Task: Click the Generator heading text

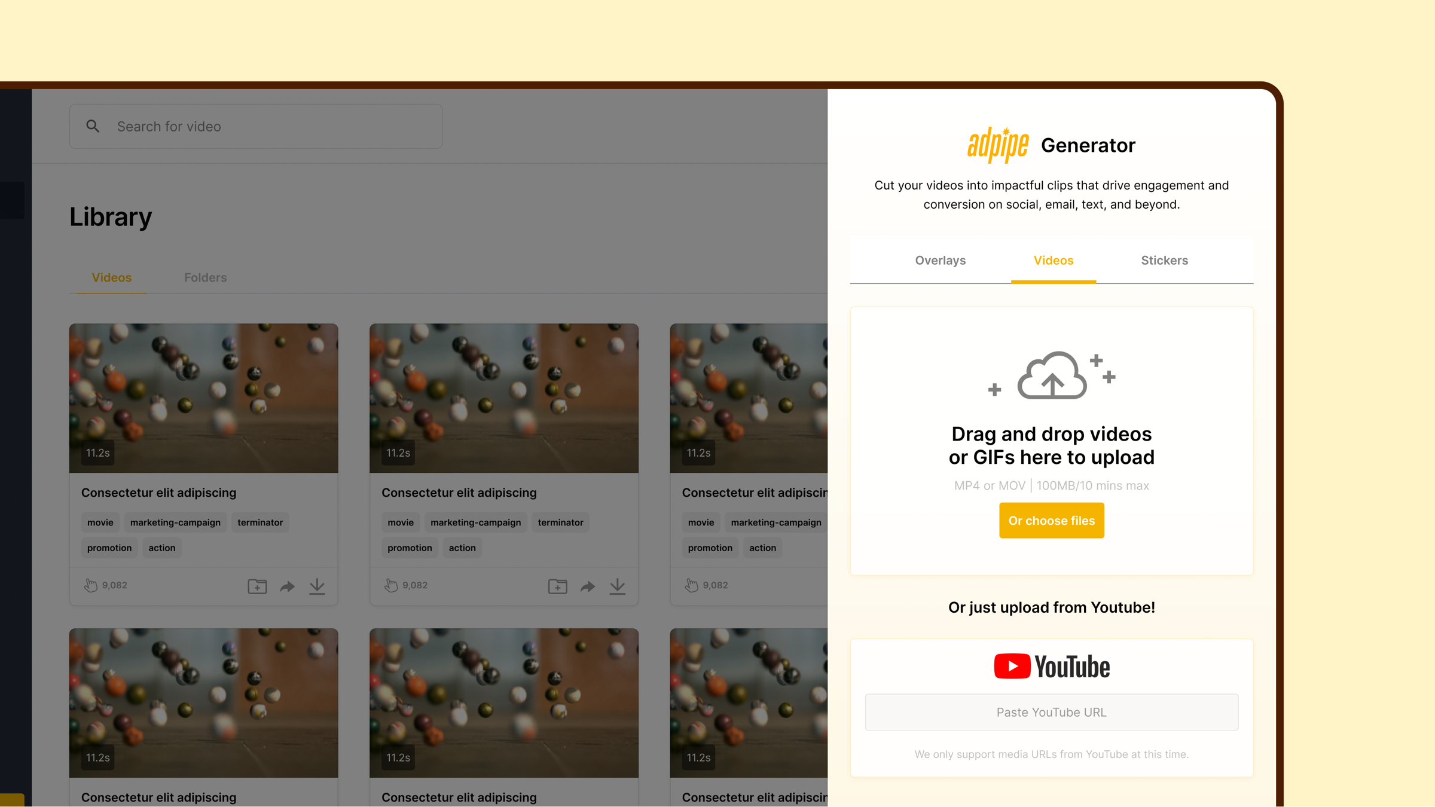Action: 1088,145
